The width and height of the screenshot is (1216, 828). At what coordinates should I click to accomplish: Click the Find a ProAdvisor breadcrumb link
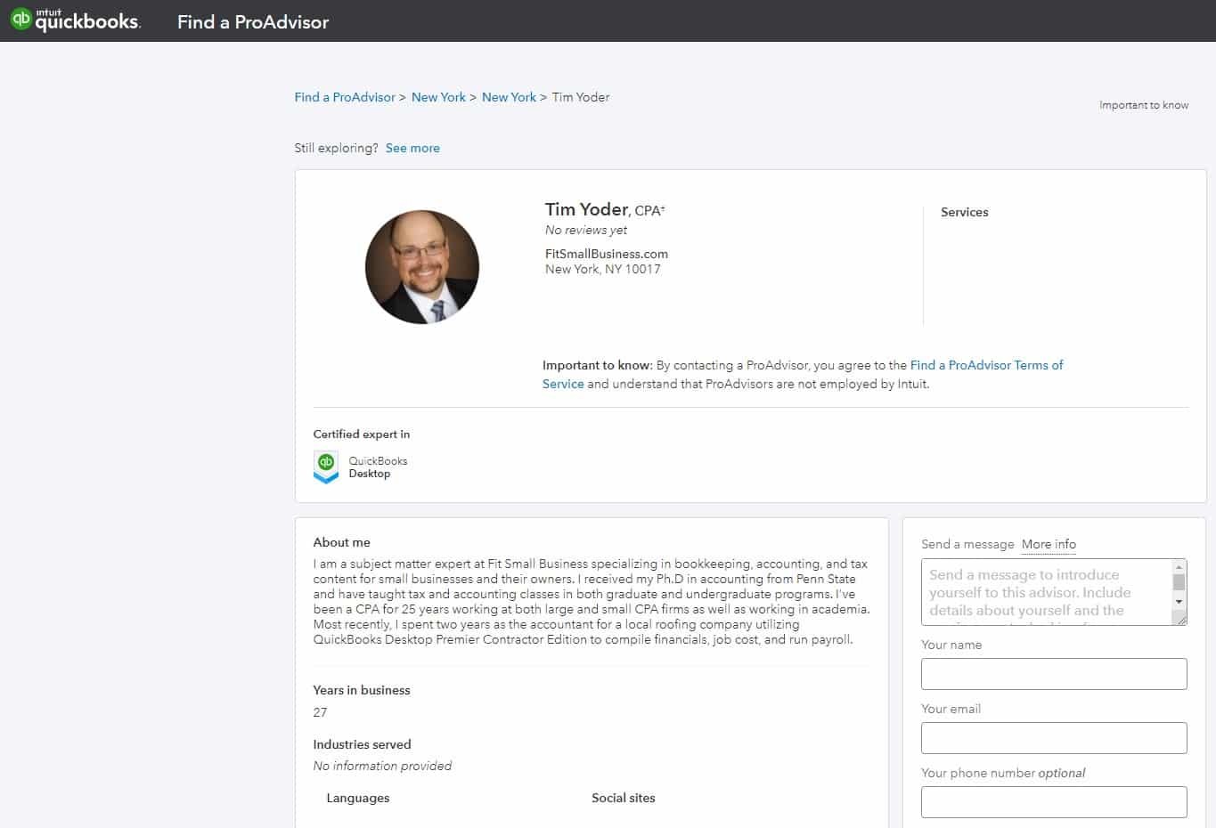point(345,97)
